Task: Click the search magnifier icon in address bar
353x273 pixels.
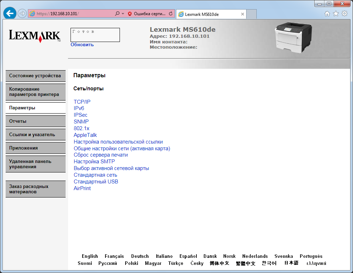Action: pyautogui.click(x=117, y=13)
